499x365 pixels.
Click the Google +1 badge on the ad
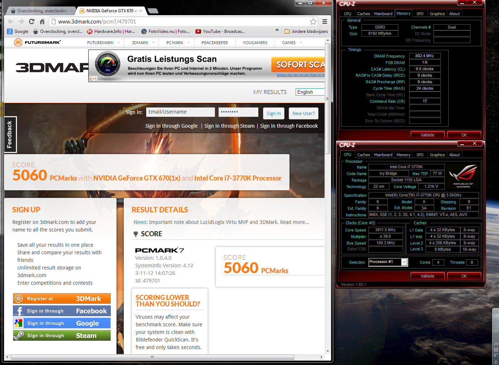coord(93,78)
